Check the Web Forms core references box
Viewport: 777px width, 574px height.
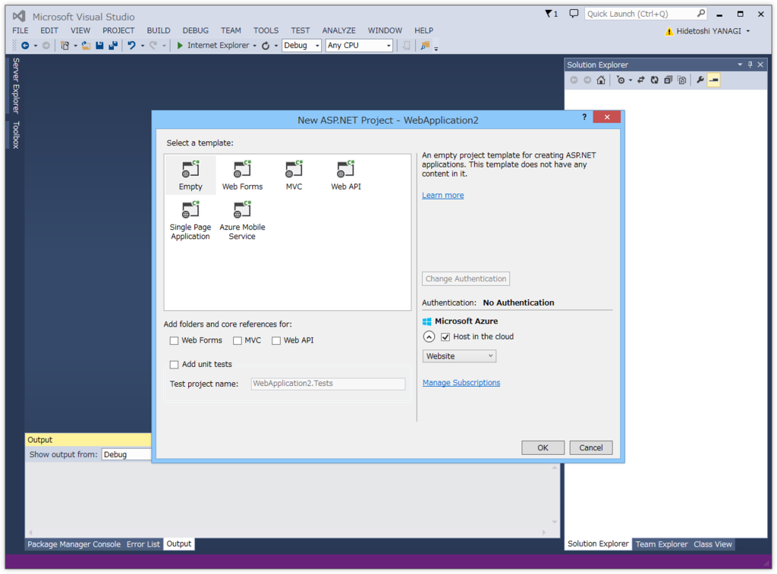click(x=174, y=340)
